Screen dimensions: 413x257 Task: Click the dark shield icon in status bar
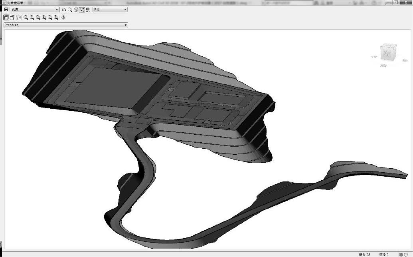click(401, 255)
